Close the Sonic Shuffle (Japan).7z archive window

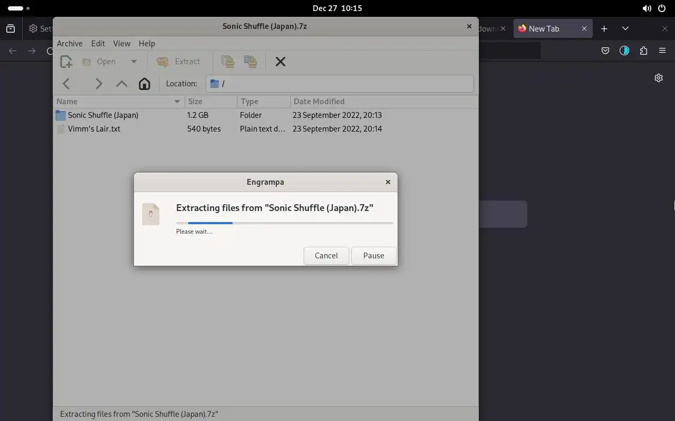click(x=469, y=26)
